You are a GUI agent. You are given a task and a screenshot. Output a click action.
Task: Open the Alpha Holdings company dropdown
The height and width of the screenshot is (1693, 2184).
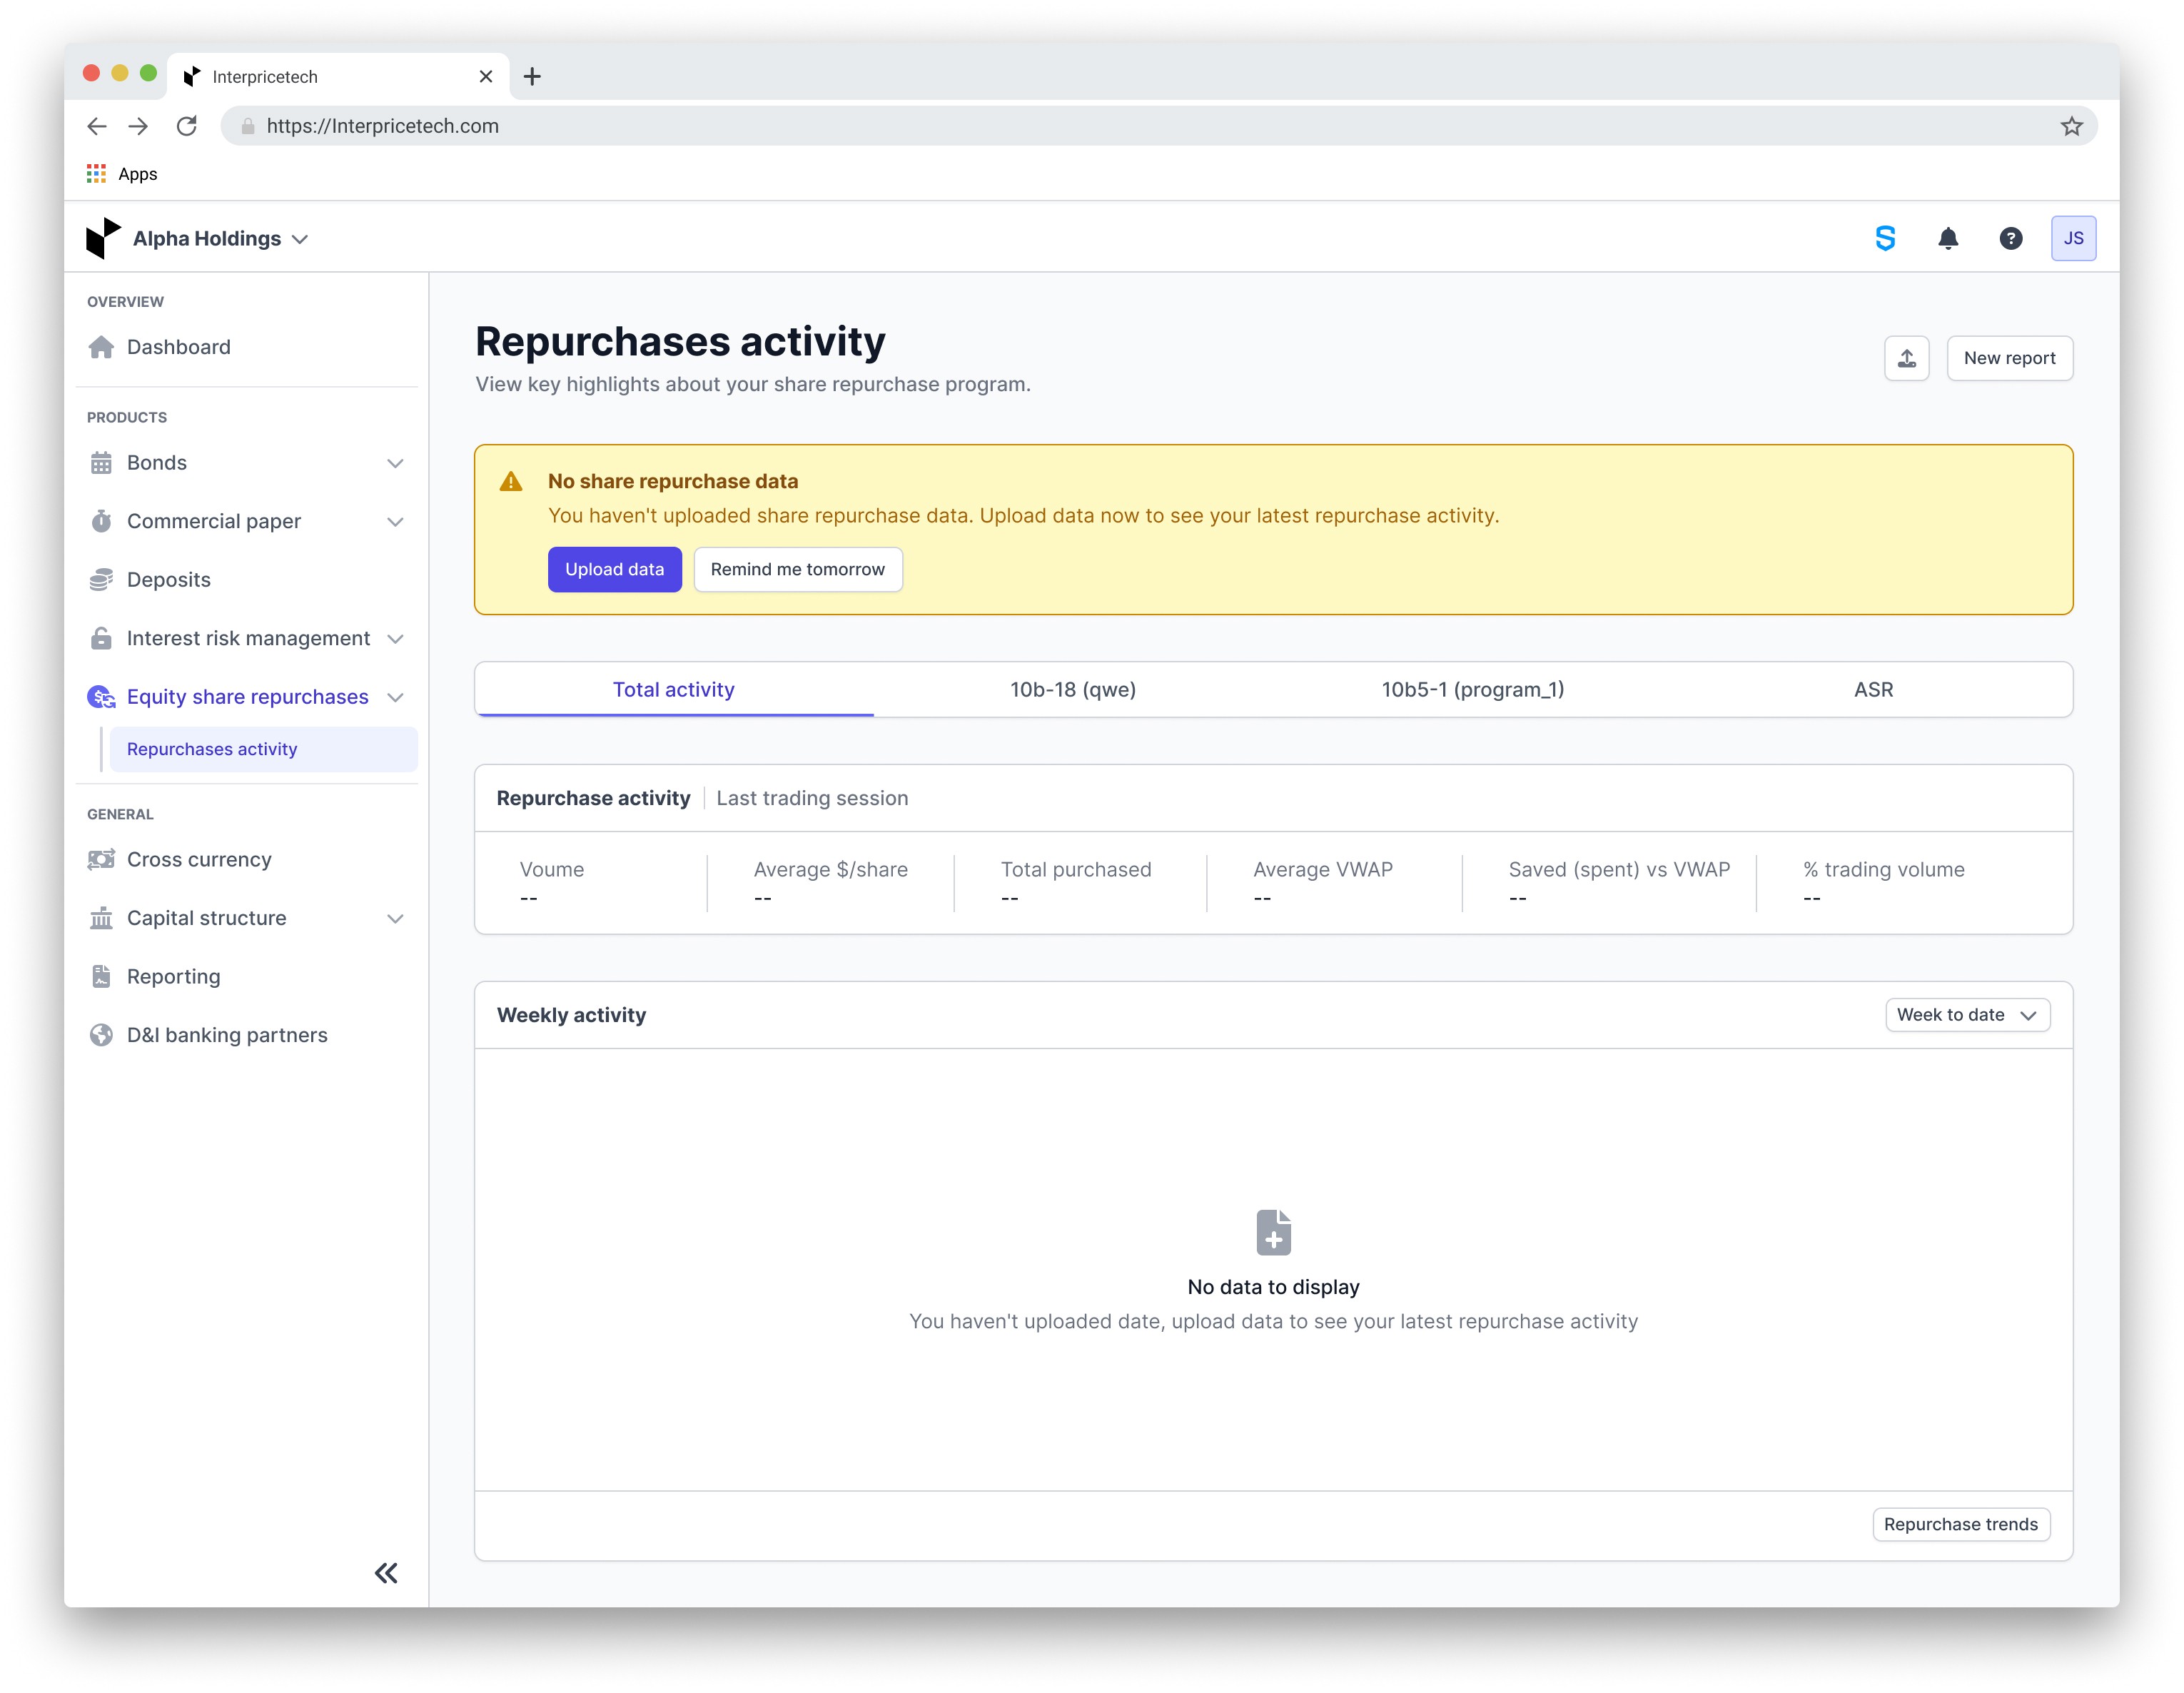(x=220, y=239)
